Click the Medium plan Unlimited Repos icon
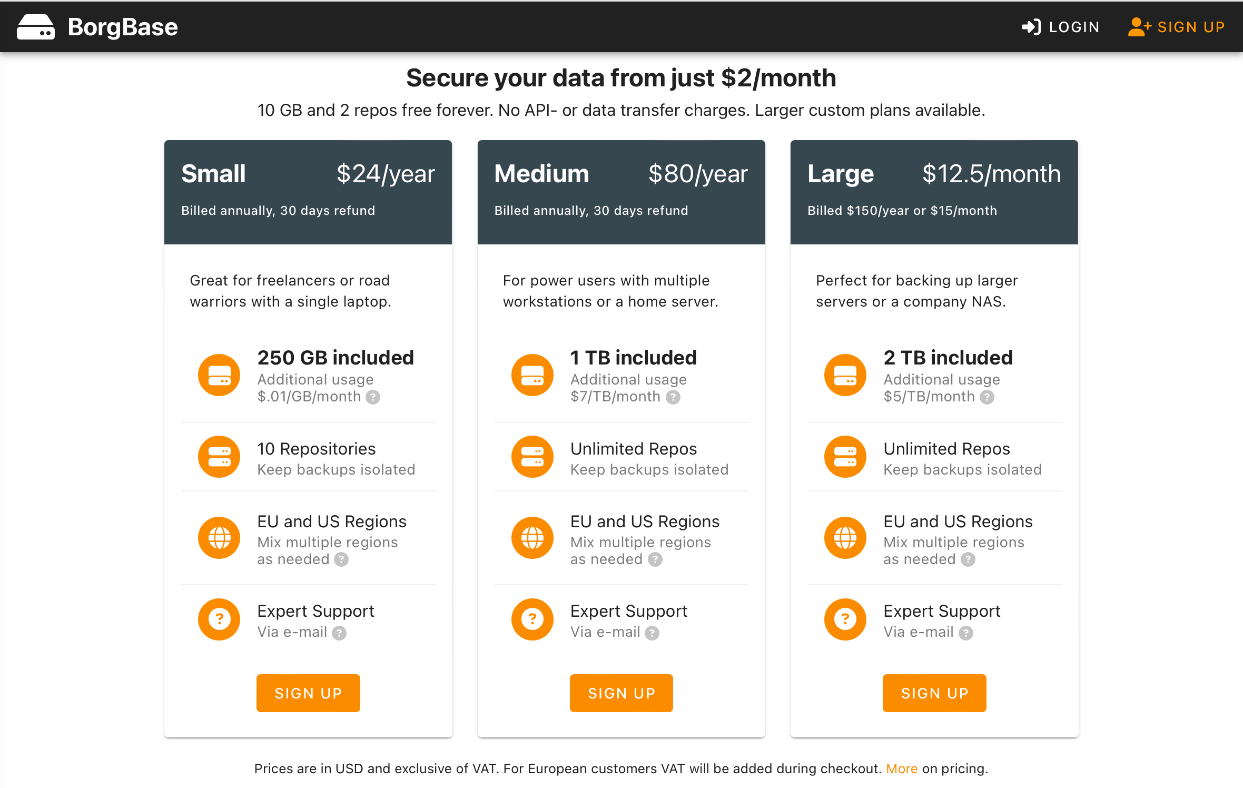 click(532, 457)
